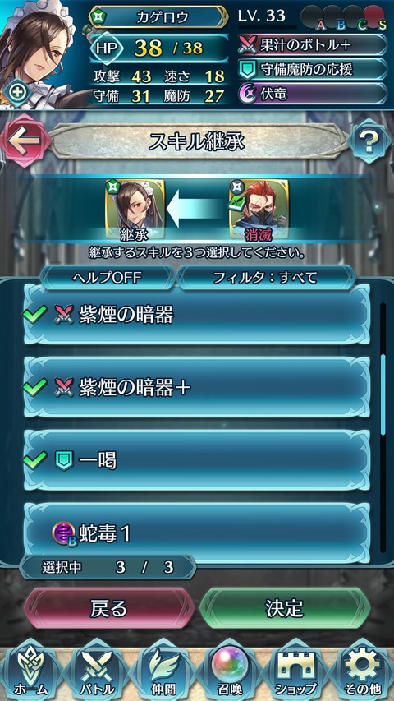Select the 蛇毒１ skill row

pos(197,532)
